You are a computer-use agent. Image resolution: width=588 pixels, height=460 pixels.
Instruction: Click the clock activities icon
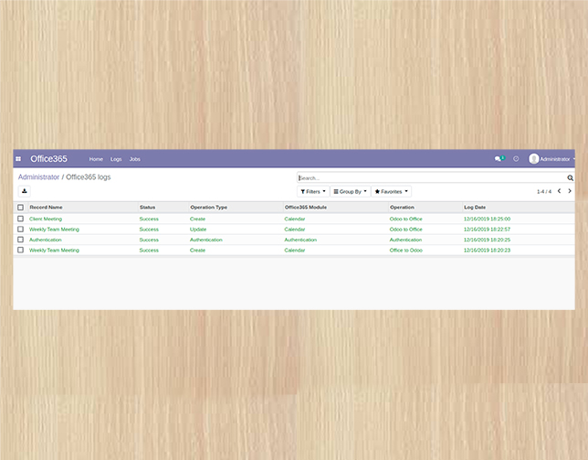(x=516, y=159)
